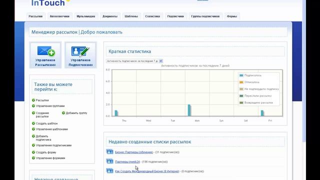Open Создать форму sidebar link
320x180 pixels.
click(46, 152)
